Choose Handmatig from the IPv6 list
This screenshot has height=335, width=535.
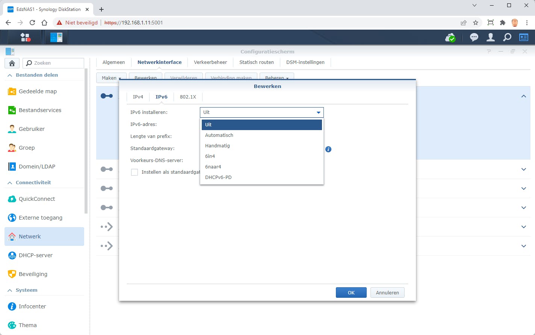(x=262, y=146)
